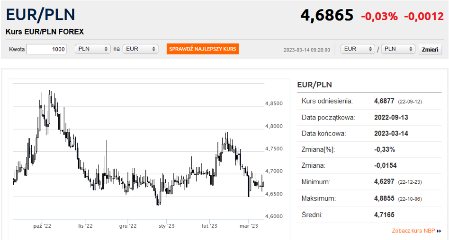Click the current rate value 4,6865
This screenshot has width=449, height=240.
click(327, 15)
